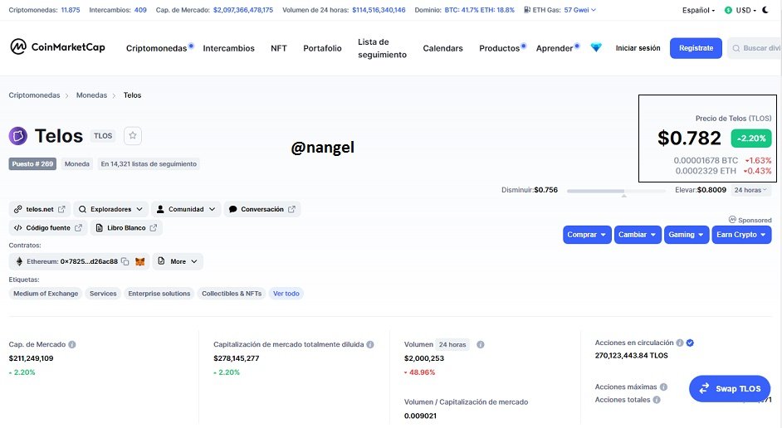Click the Criptomonedas count 11,875 link

[x=71, y=10]
